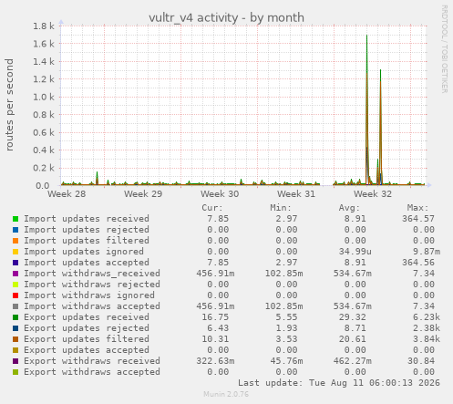Image resolution: width=453 pixels, height=404 pixels.
Task: Click the 1.0 k y-axis value
Action: 44,98
